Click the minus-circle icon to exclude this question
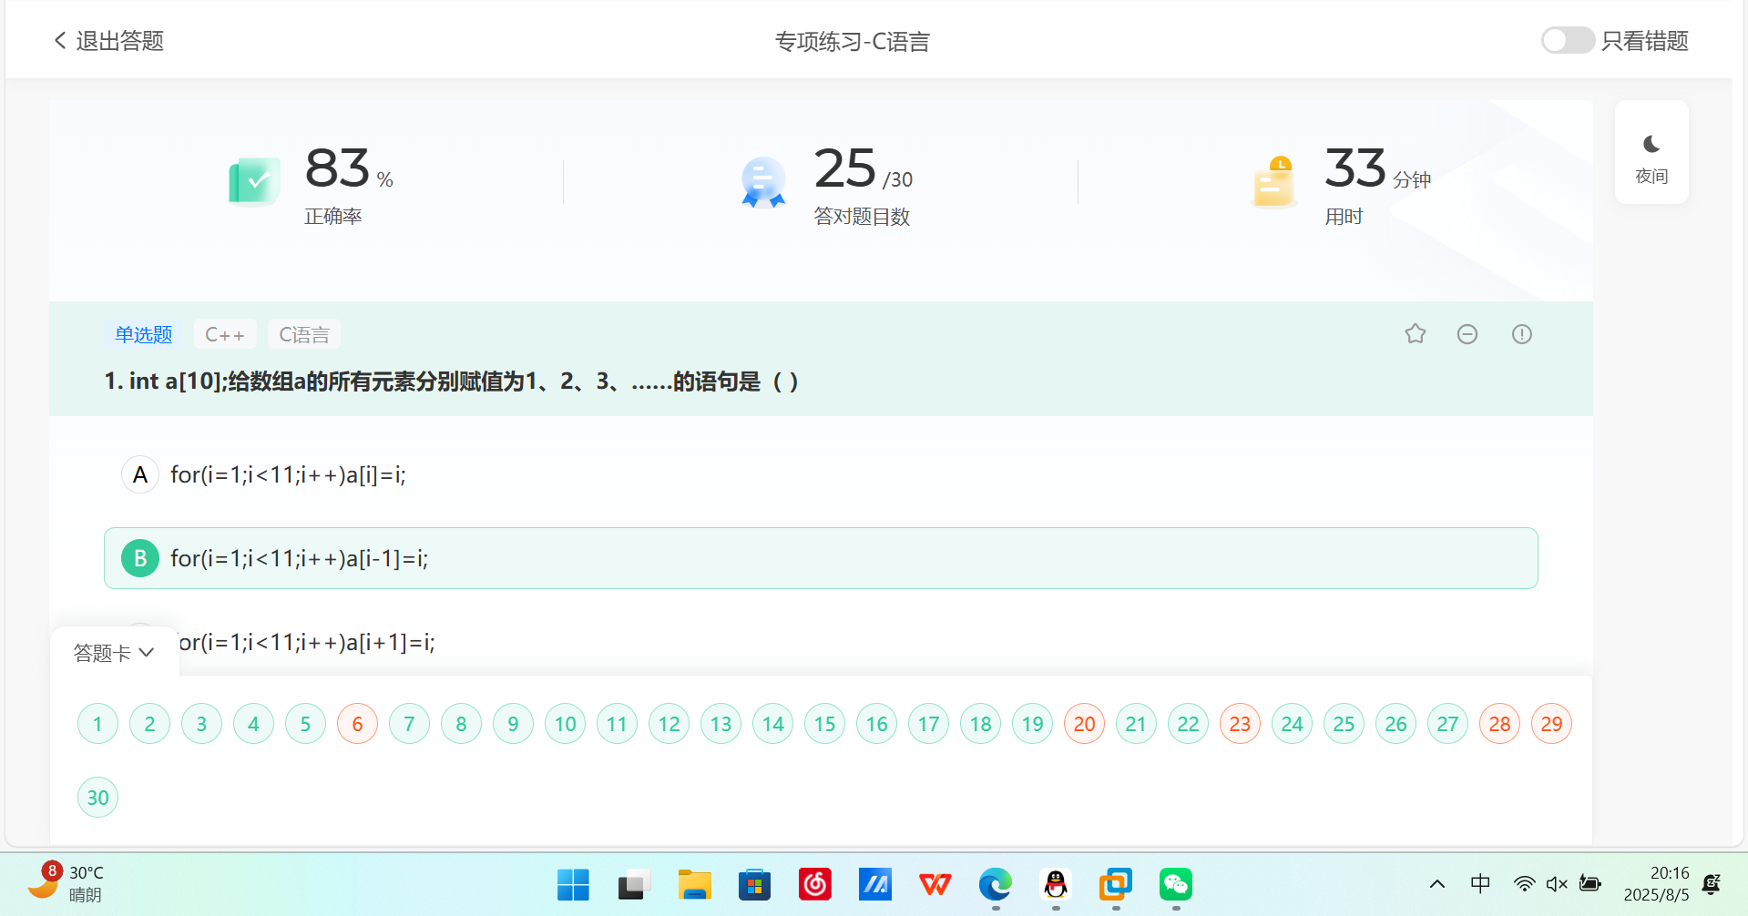 (1467, 333)
